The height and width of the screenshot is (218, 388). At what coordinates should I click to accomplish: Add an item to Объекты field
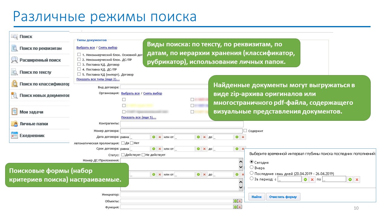click(235, 201)
